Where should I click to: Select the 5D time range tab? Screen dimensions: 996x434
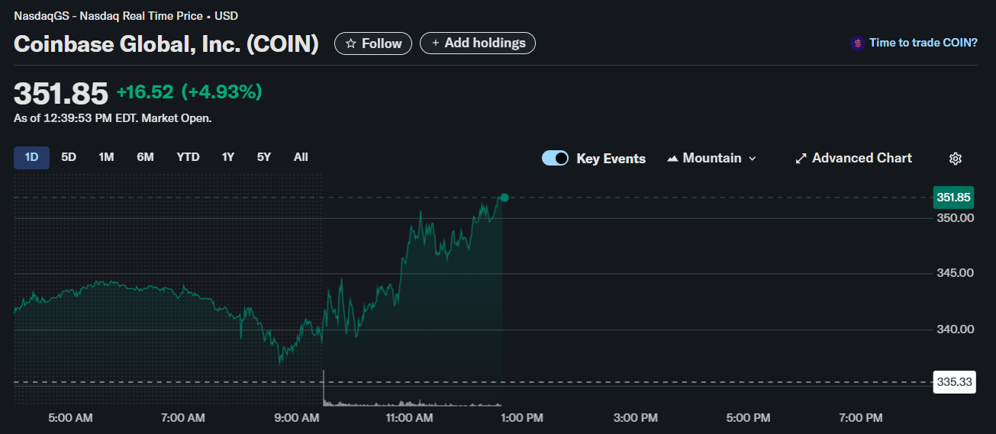pyautogui.click(x=69, y=157)
